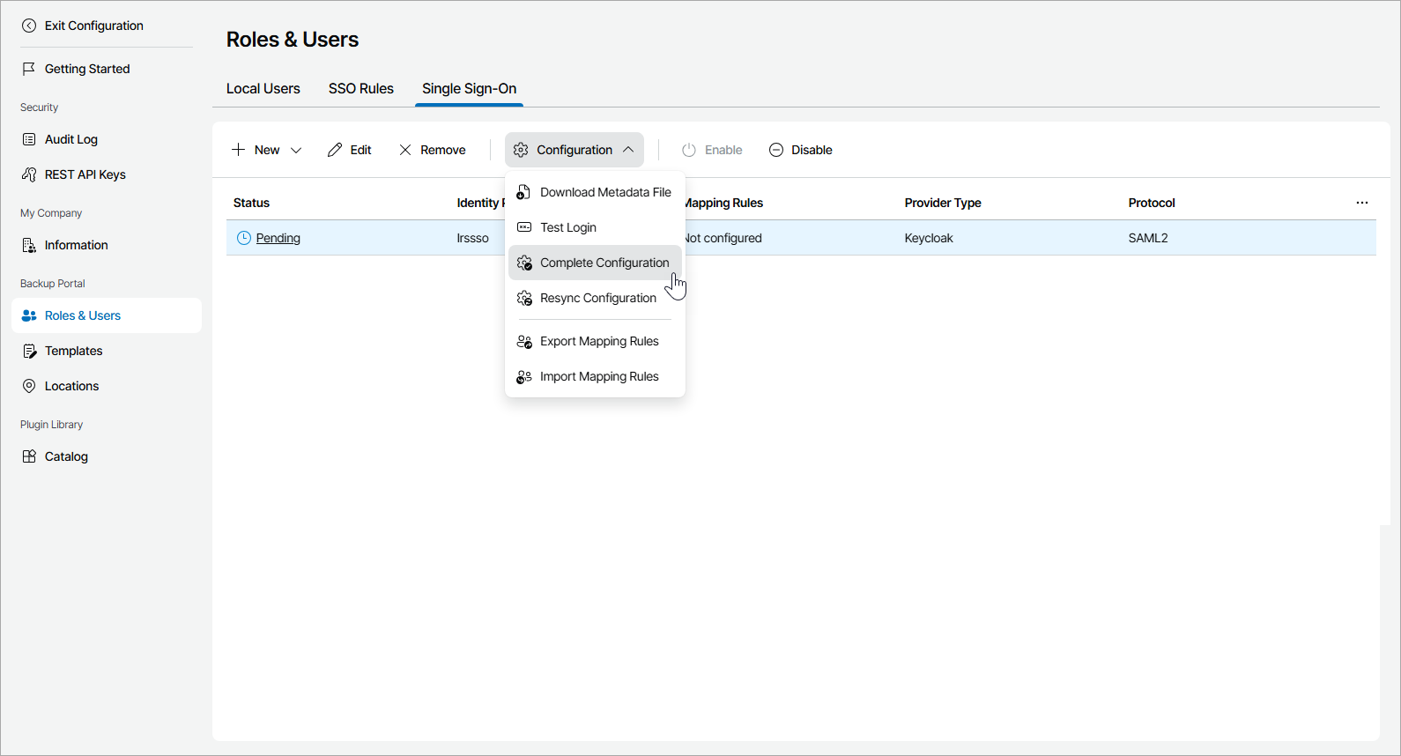The width and height of the screenshot is (1401, 756).
Task: Select Complete Configuration menu item
Action: (604, 263)
